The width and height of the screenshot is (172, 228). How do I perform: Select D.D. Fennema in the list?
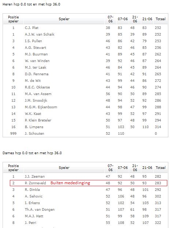coord(37,74)
